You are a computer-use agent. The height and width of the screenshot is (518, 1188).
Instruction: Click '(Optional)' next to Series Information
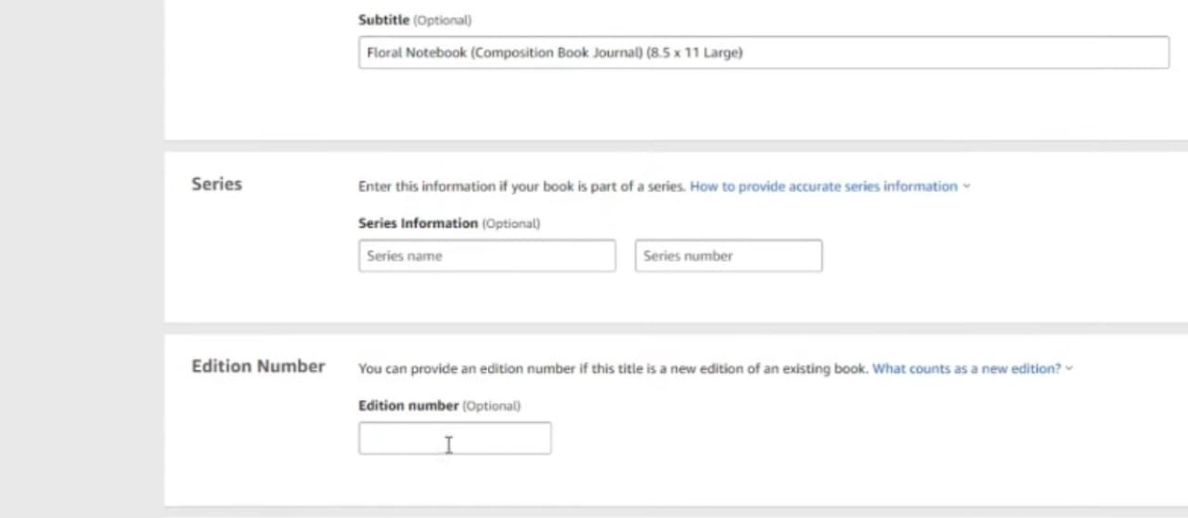[x=510, y=223]
